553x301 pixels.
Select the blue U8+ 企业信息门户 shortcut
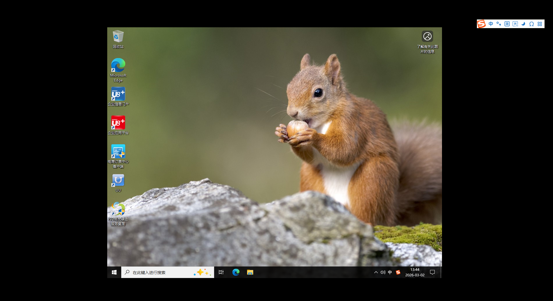(118, 97)
